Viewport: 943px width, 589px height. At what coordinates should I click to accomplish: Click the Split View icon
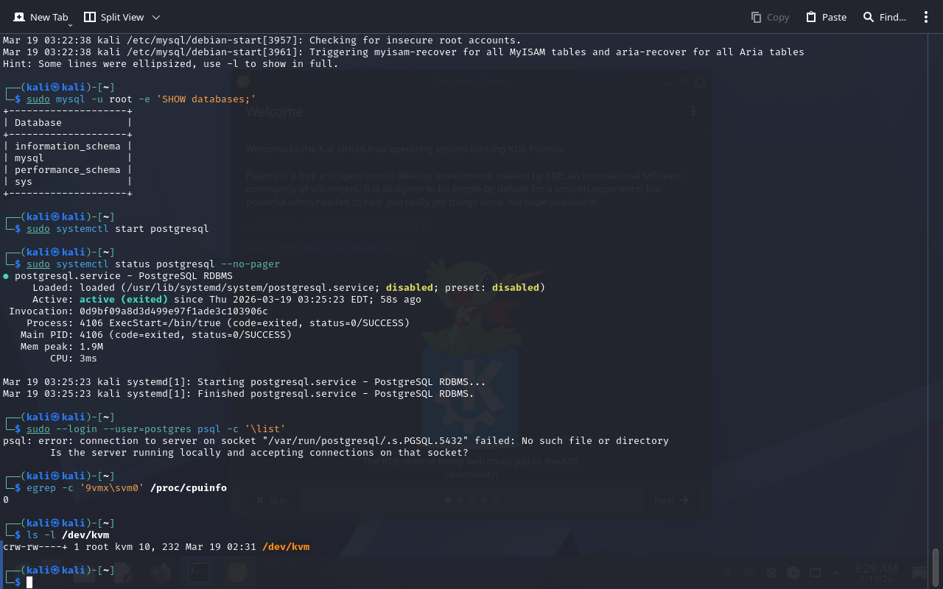(90, 17)
